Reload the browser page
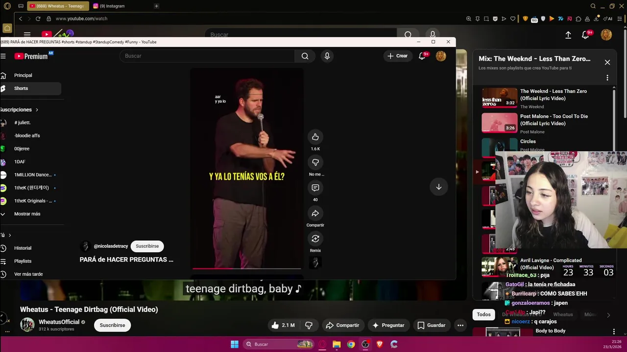 tap(38, 19)
